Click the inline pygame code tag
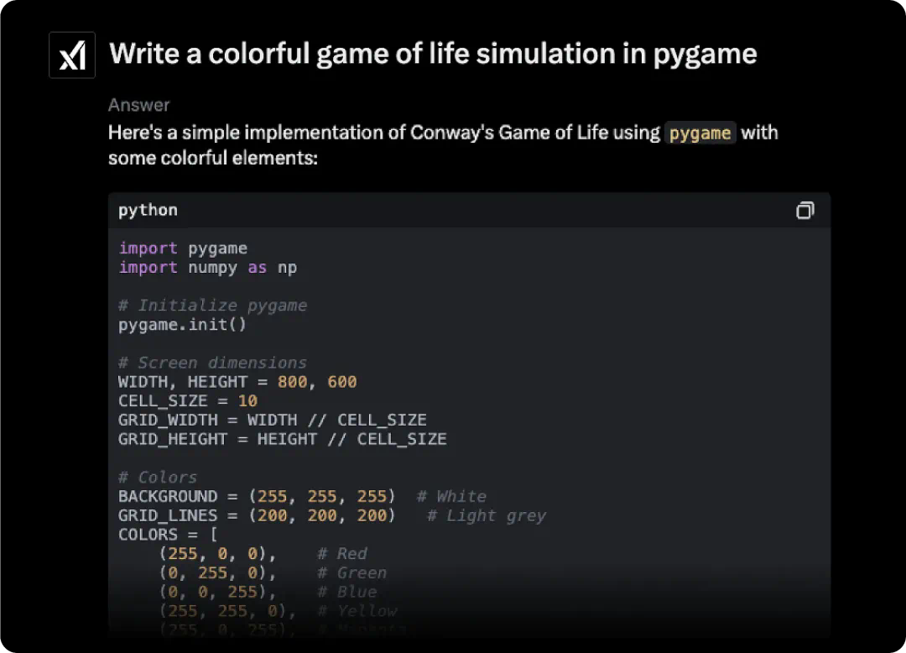 pos(700,133)
